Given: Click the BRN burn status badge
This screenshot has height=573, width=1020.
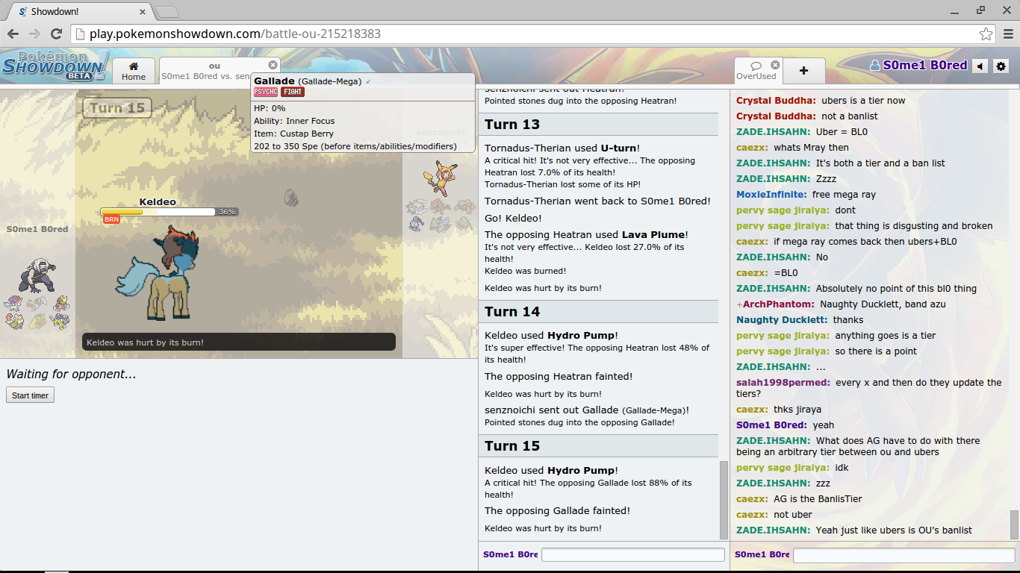Looking at the screenshot, I should pyautogui.click(x=111, y=219).
